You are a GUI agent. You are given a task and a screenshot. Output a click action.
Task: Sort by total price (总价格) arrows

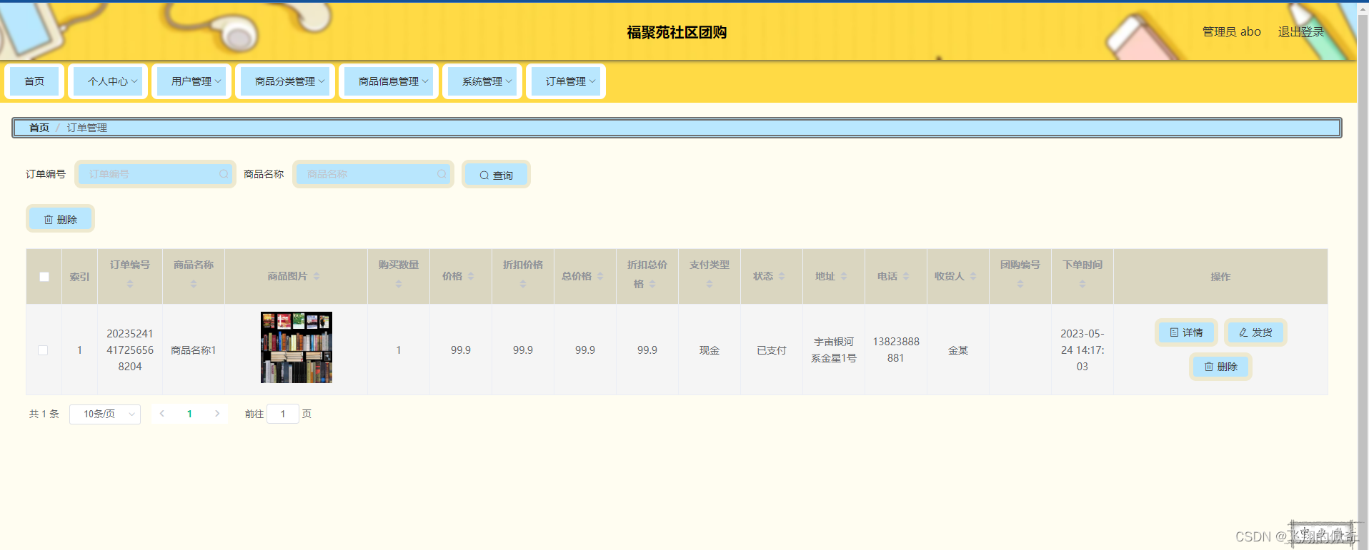click(600, 276)
